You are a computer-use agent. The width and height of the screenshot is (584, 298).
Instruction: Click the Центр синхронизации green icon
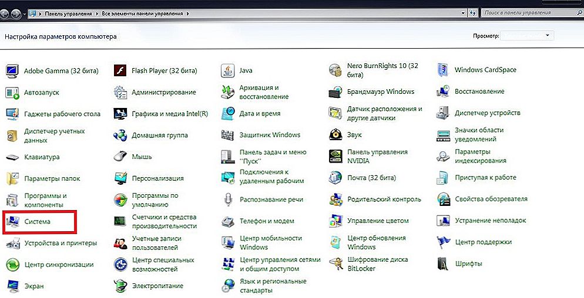[12, 265]
